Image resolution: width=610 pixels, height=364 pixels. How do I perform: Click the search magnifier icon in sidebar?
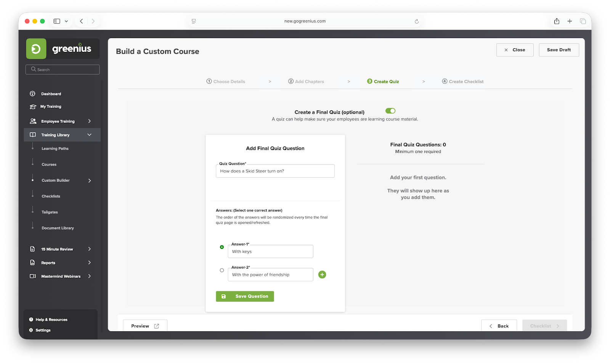click(34, 69)
